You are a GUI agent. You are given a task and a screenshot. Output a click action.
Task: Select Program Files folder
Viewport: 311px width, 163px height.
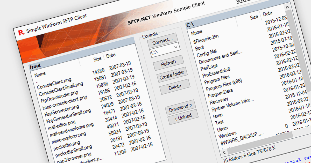(x=217, y=79)
